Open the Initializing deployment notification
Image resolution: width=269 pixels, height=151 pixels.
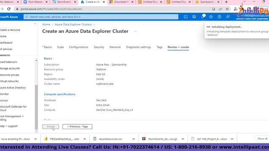tap(237, 31)
